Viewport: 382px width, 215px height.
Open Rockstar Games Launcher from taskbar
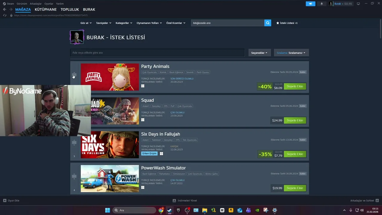[231, 210]
